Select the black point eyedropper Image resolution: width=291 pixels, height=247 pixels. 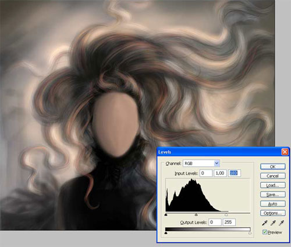pyautogui.click(x=265, y=223)
